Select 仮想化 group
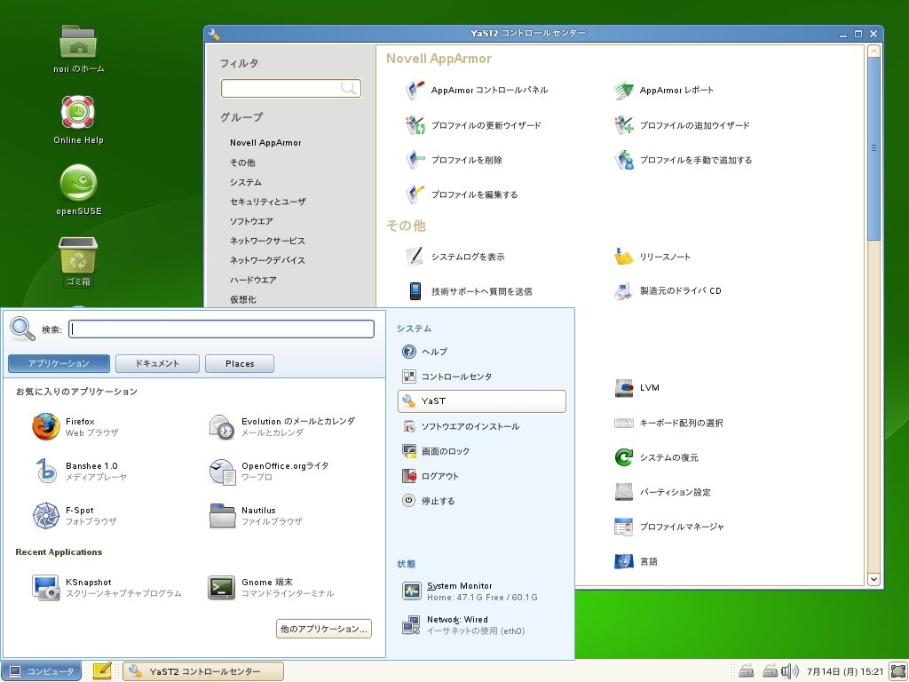The width and height of the screenshot is (909, 682). [242, 299]
